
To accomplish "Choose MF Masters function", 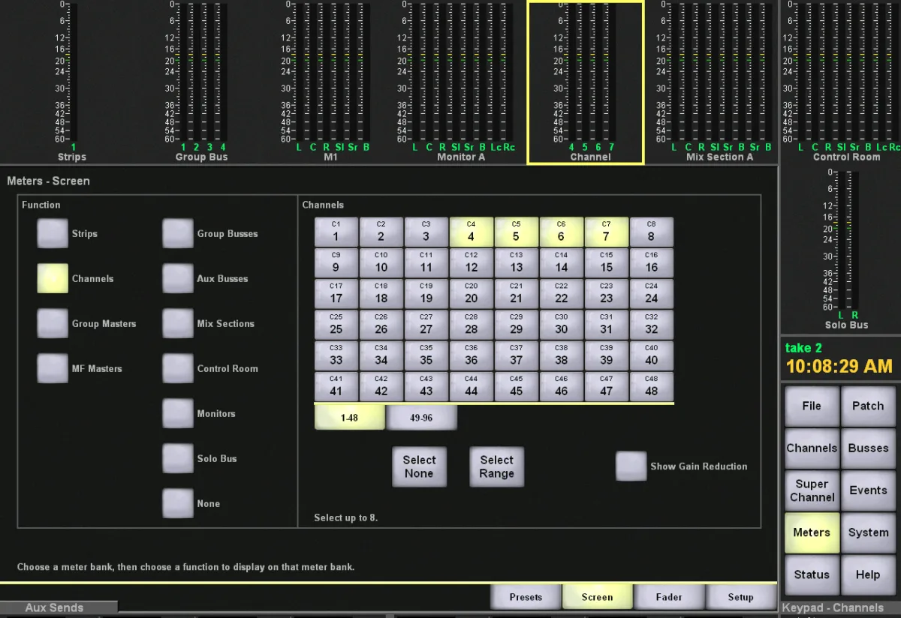I will [x=53, y=368].
